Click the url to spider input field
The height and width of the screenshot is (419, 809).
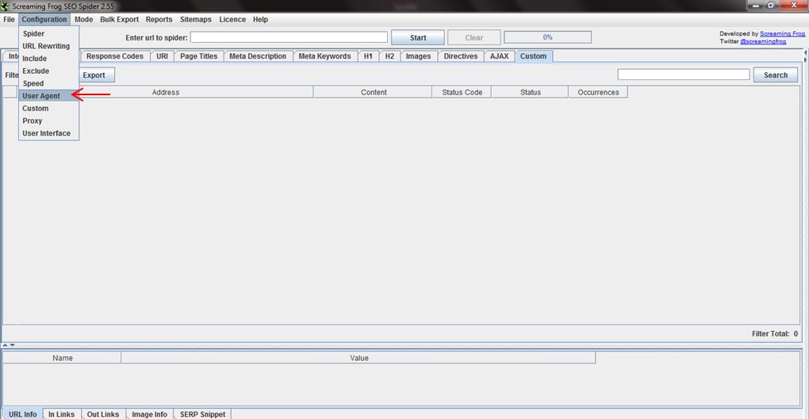289,37
